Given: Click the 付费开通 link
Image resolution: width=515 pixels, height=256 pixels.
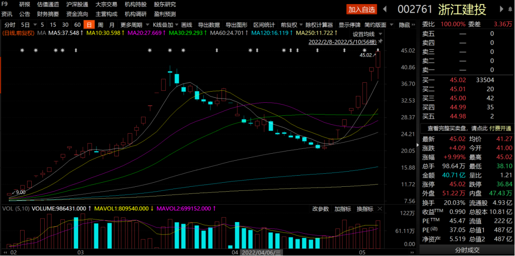Looking at the screenshot, I should (x=500, y=128).
